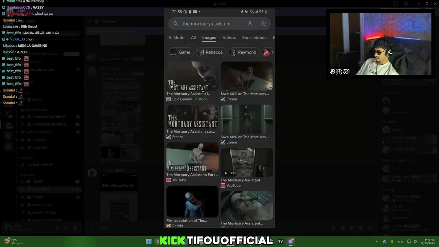Click the microphone tray icon
The image size is (439, 247).
(392, 242)
